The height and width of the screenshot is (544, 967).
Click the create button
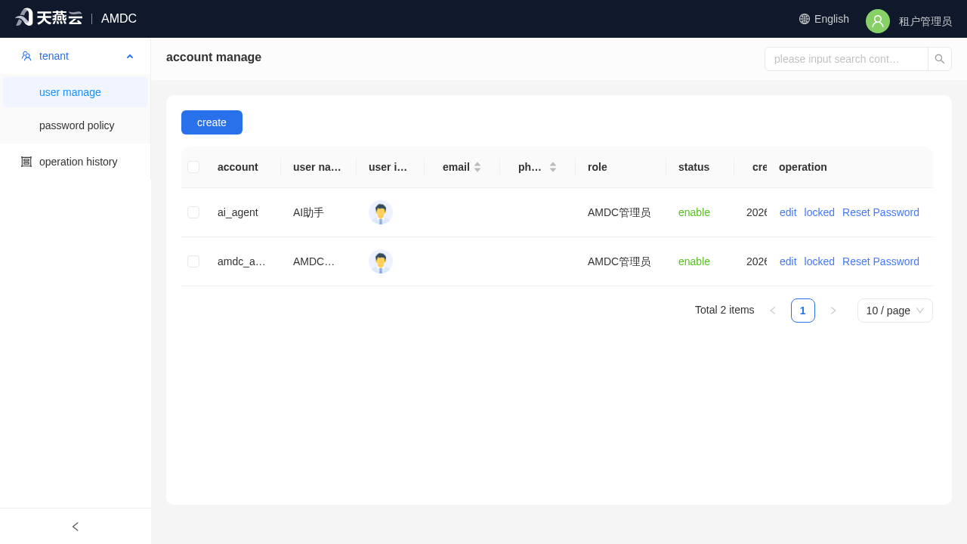coord(212,122)
